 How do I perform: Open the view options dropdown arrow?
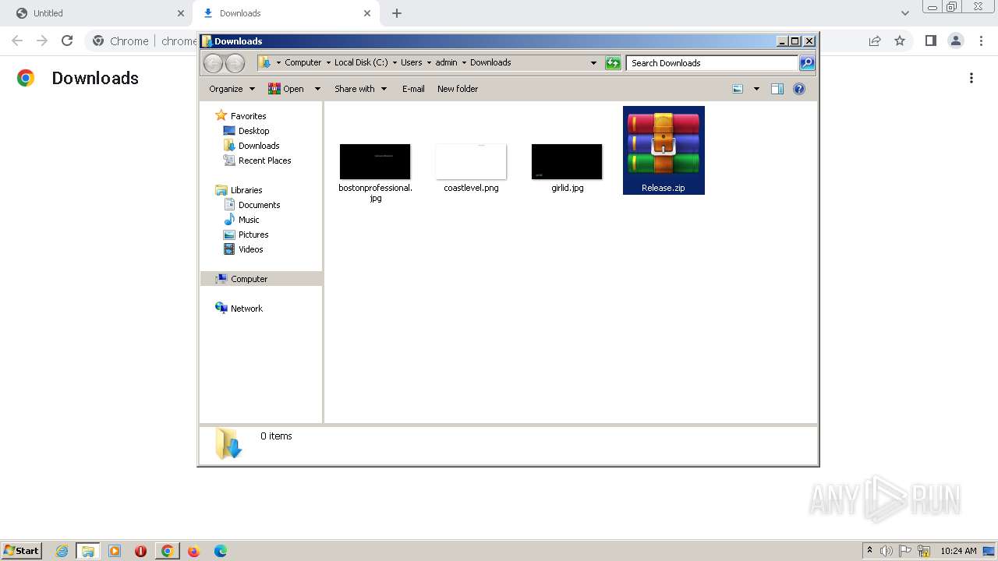tap(756, 89)
